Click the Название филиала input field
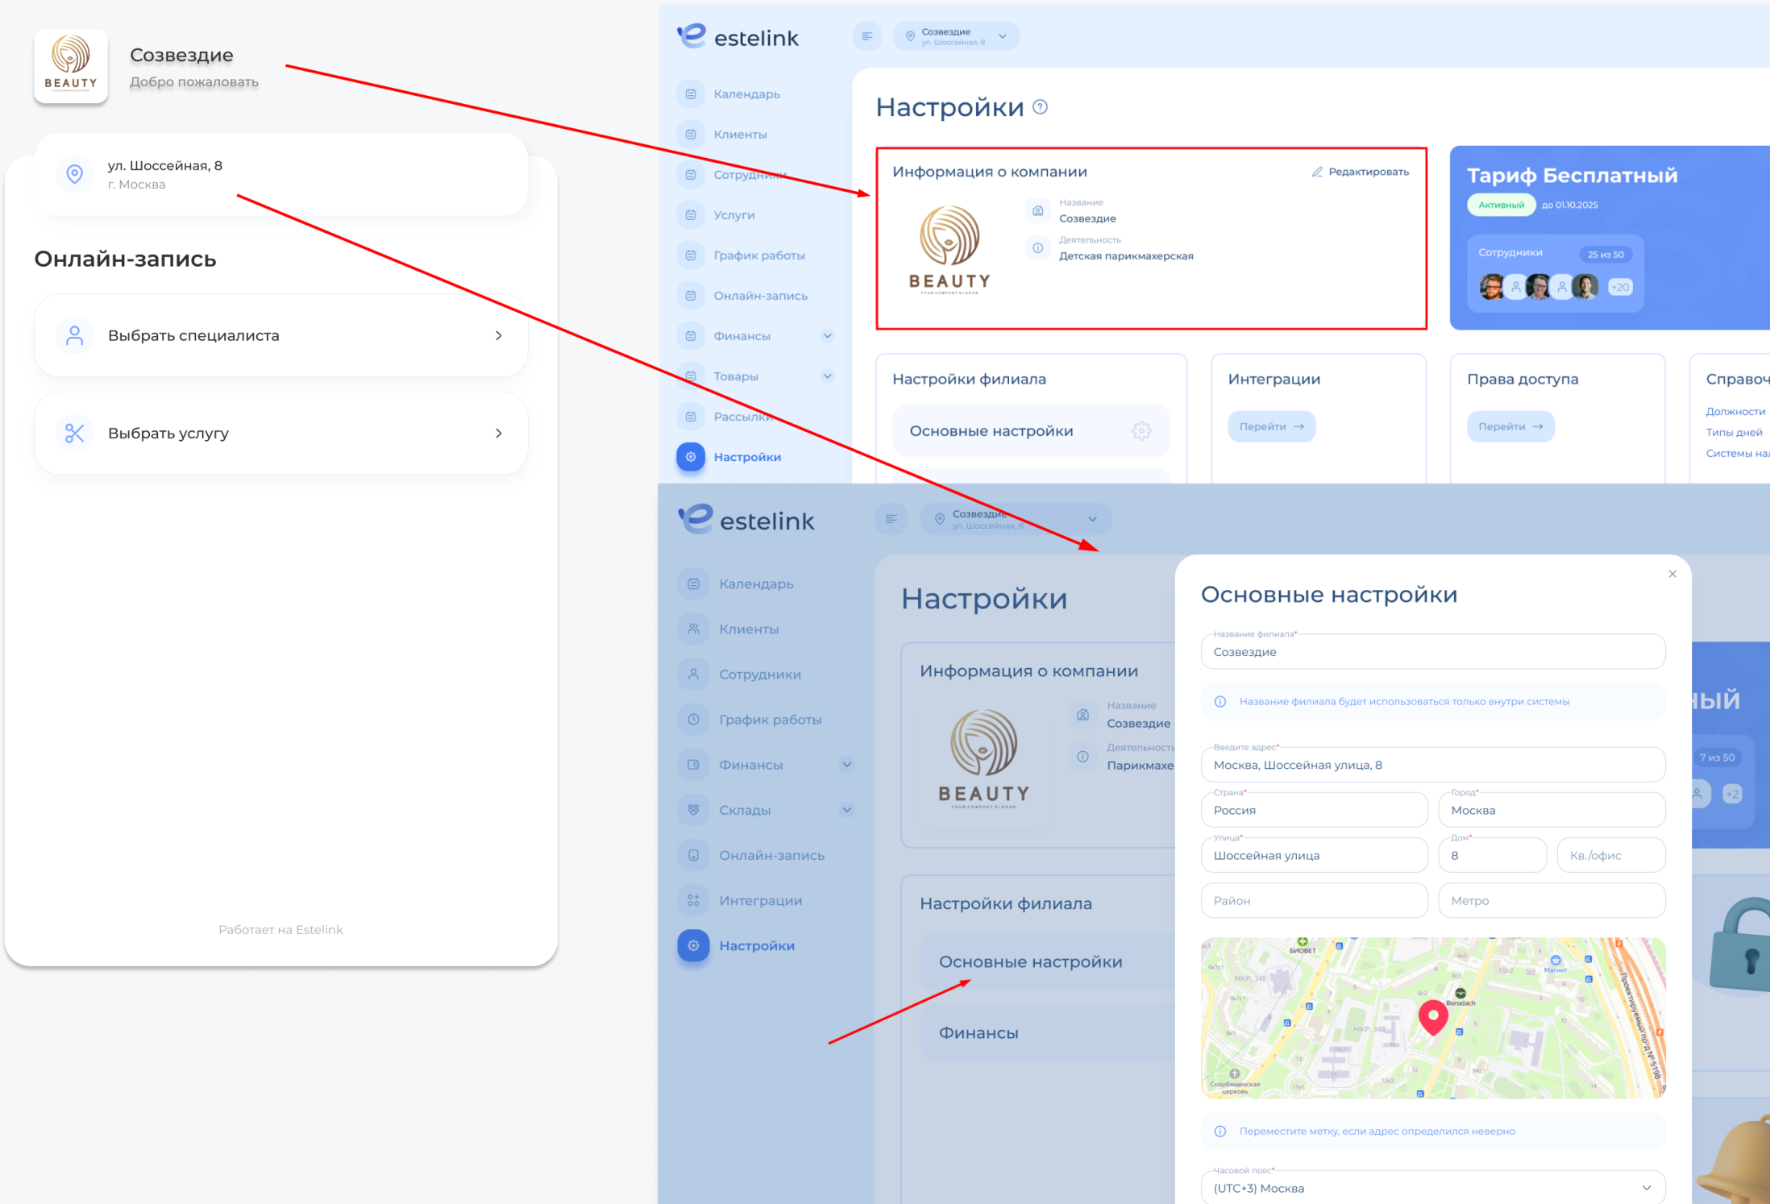 pyautogui.click(x=1433, y=651)
